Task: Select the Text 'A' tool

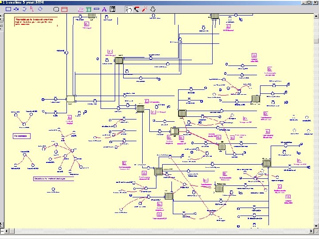Action: click(104, 9)
